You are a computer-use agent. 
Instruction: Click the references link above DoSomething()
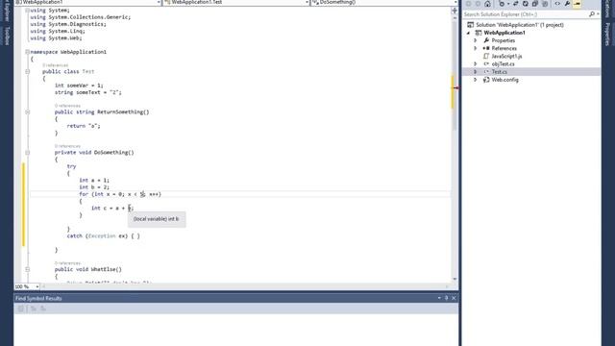(x=67, y=146)
